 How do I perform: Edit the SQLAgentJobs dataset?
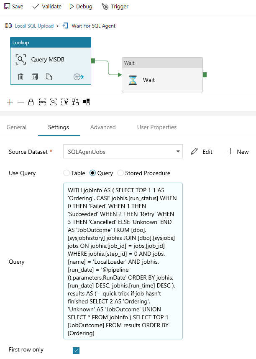(202, 152)
